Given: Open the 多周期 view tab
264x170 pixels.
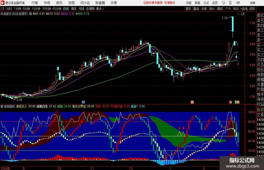Looking at the screenshot, I should tap(90, 9).
